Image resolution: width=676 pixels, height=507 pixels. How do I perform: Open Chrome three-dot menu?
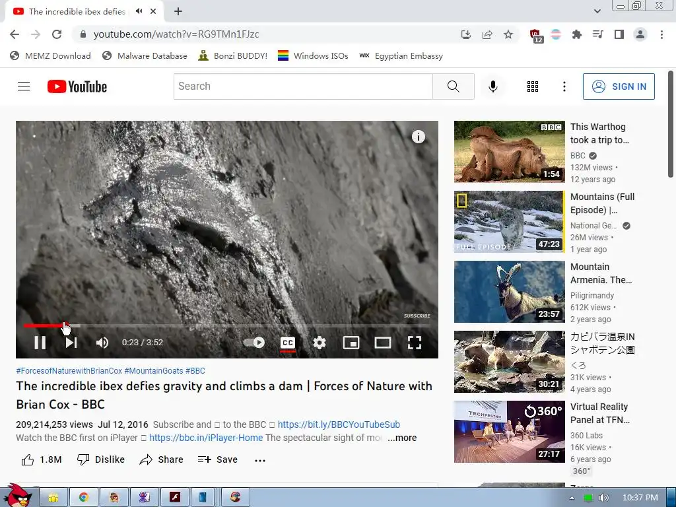661,34
